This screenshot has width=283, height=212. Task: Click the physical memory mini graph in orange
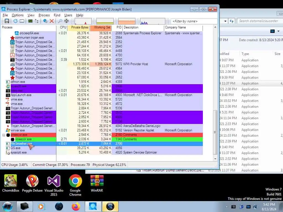coord(127,21)
